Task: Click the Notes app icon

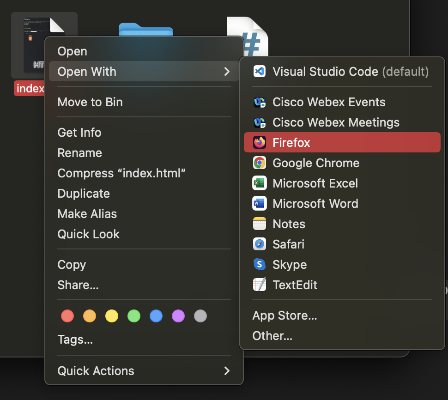Action: (x=260, y=224)
